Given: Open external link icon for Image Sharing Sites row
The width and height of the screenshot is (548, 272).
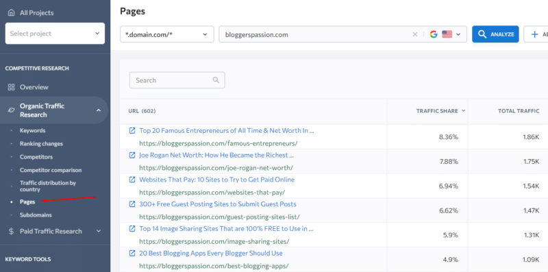Looking at the screenshot, I should 132,229.
